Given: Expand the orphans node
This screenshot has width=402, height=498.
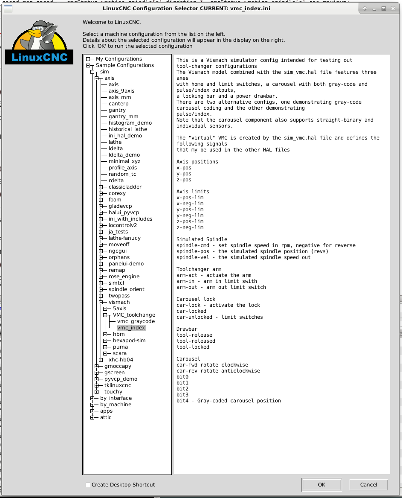Looking at the screenshot, I should 101,257.
